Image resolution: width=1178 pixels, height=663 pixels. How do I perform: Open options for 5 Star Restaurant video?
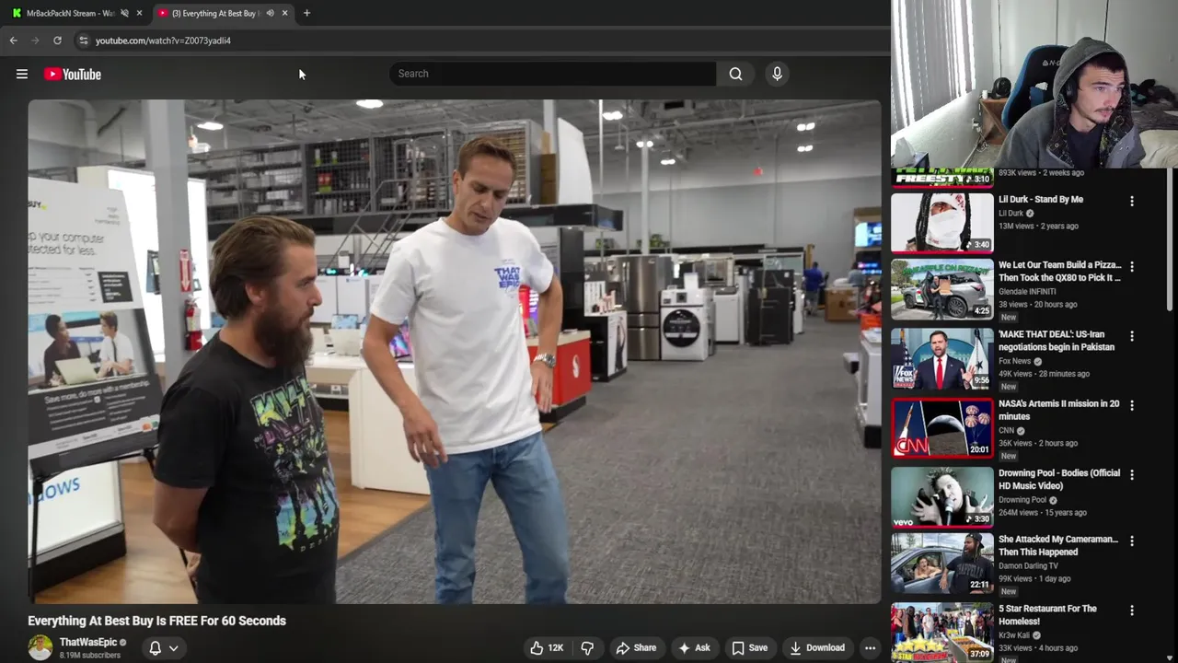click(x=1132, y=611)
